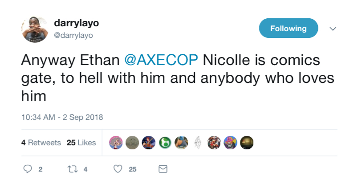View the white sketch liker avatar
Viewport: 357px width, 184px height.
tap(198, 143)
